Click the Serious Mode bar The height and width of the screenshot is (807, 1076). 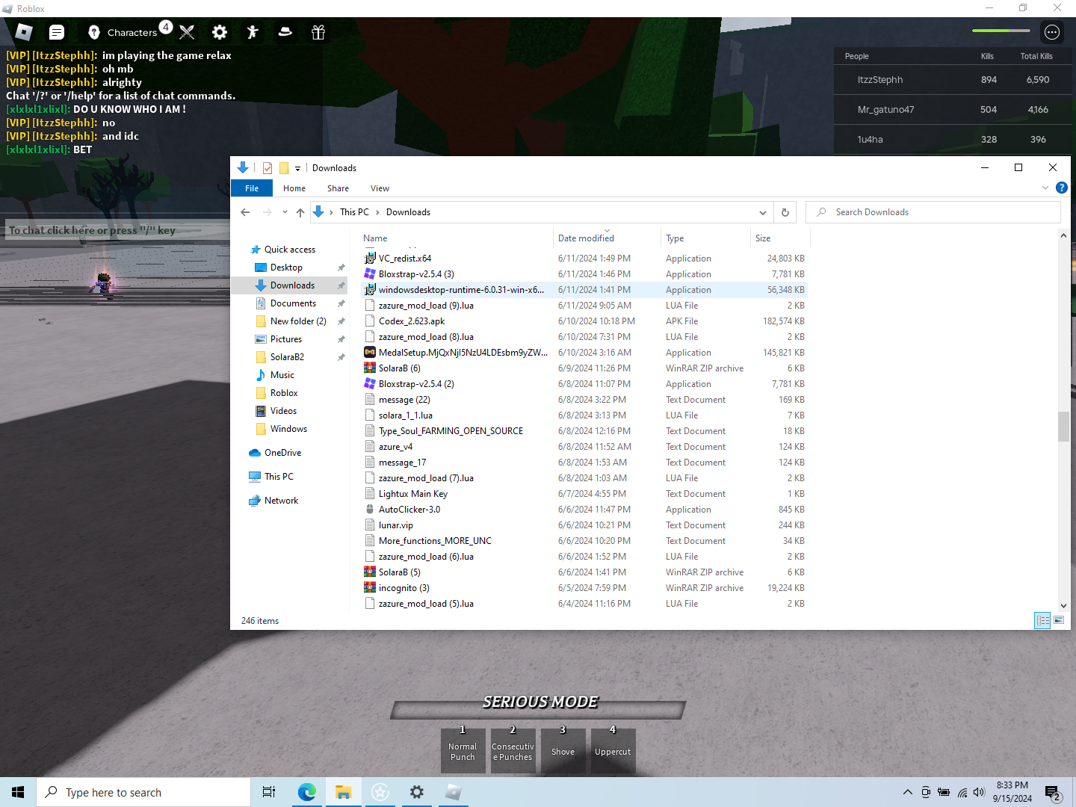[539, 709]
